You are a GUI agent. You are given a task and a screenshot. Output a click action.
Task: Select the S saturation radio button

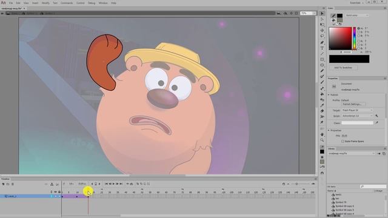358,32
